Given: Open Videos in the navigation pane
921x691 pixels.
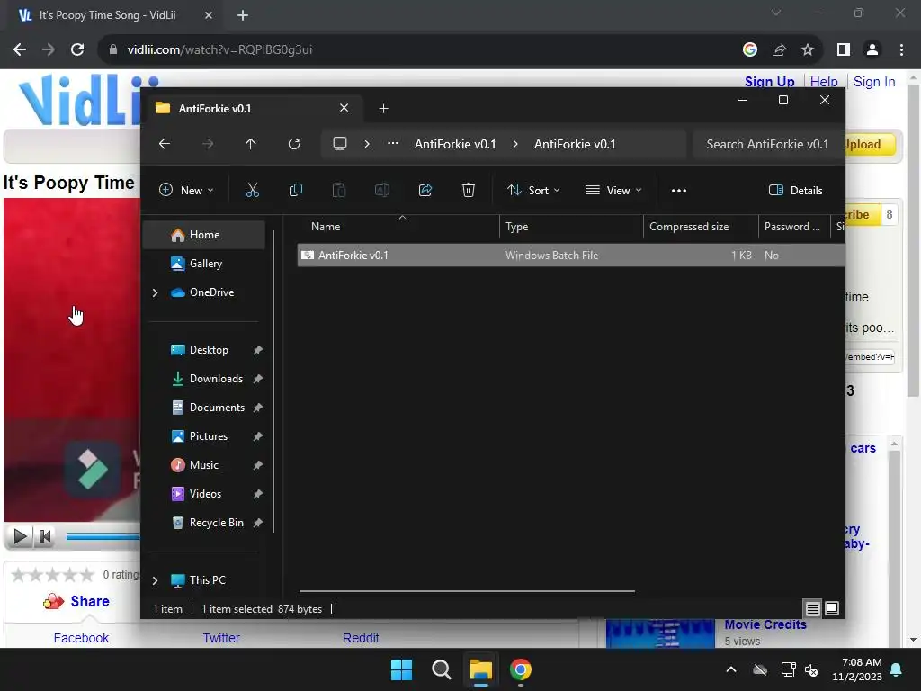Looking at the screenshot, I should [x=204, y=494].
